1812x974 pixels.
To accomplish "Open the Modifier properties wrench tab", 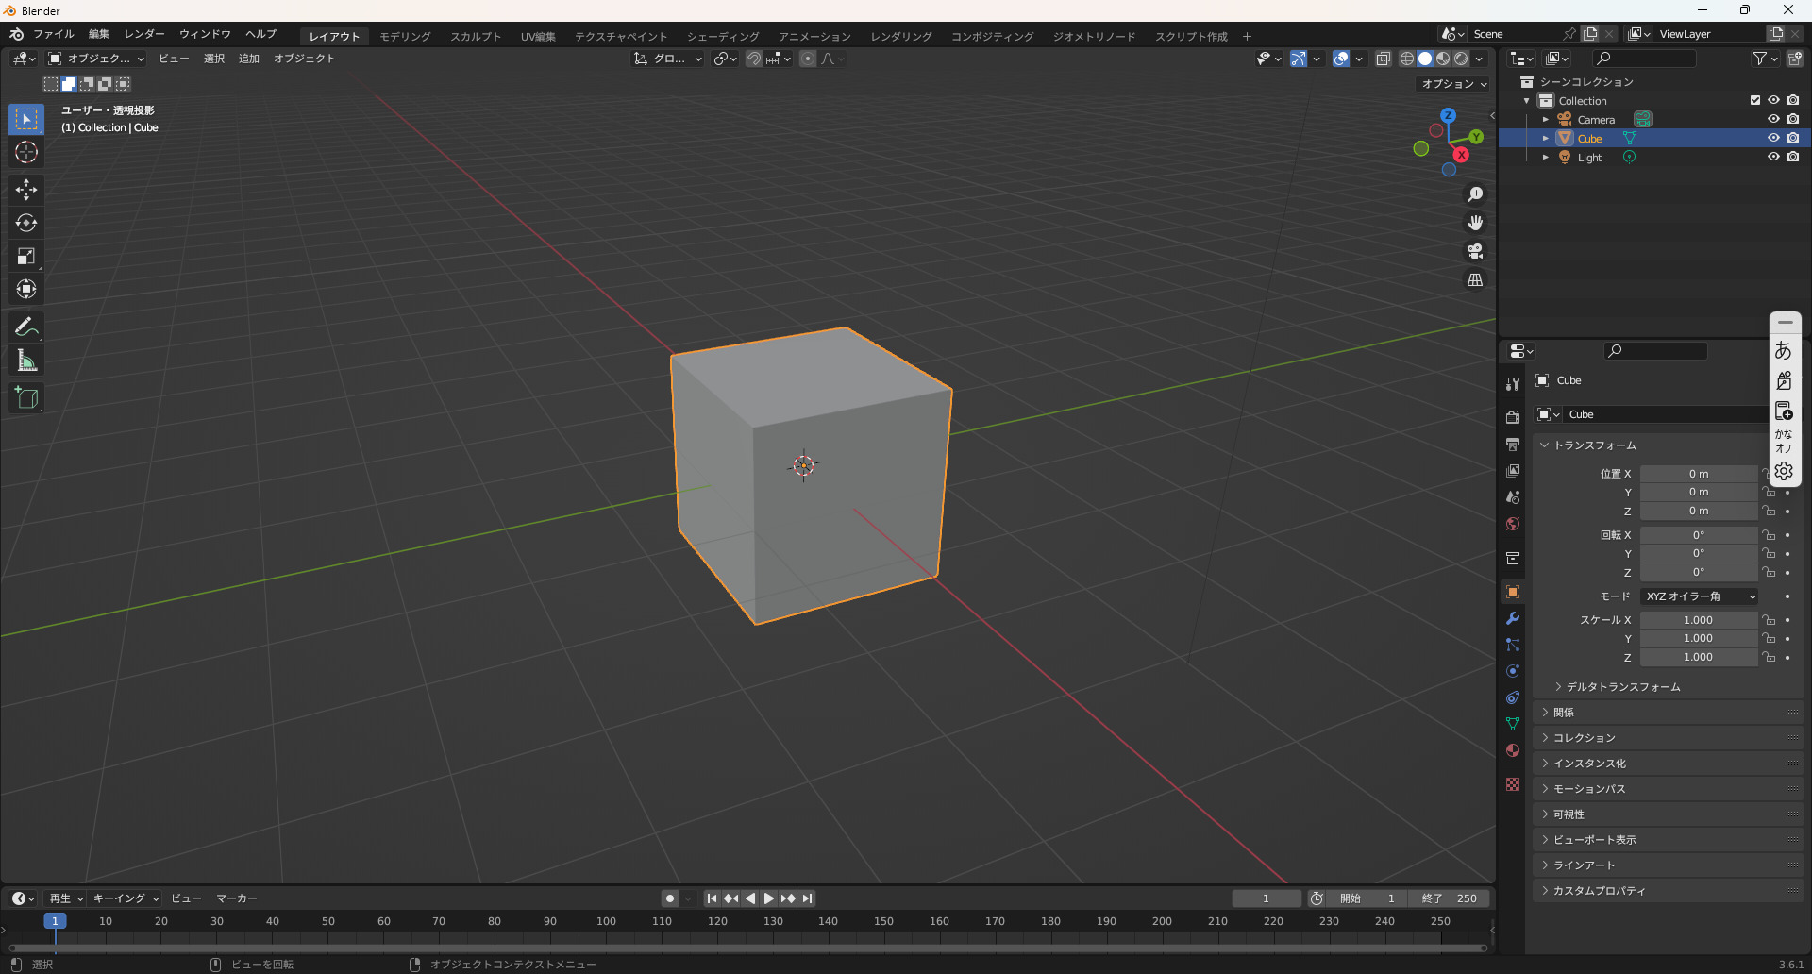I will pos(1513,618).
